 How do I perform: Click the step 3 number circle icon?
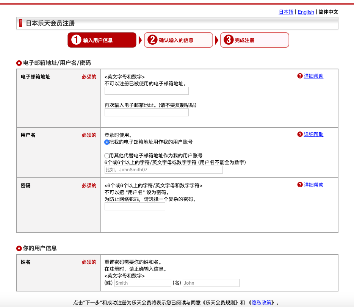pyautogui.click(x=229, y=40)
